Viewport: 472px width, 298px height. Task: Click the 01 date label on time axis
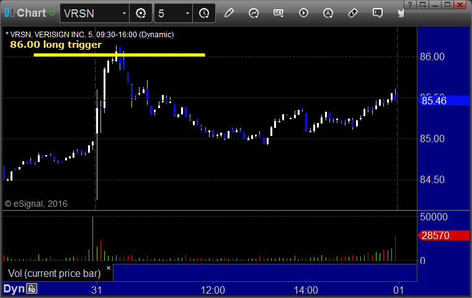click(x=399, y=290)
